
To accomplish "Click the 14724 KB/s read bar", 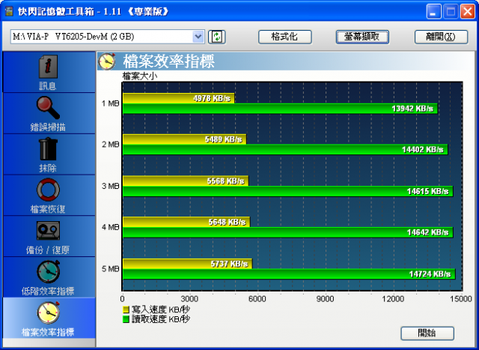I will point(289,274).
